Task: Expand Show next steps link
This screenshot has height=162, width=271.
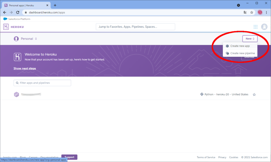Action: [x=25, y=68]
